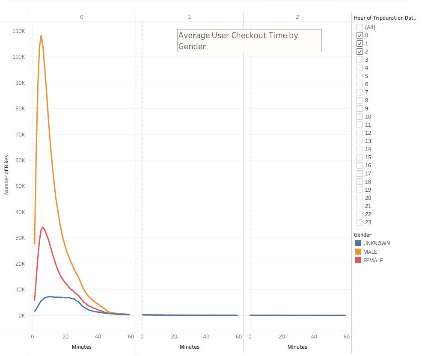Uncheck hour 1 in the filter

[360, 43]
